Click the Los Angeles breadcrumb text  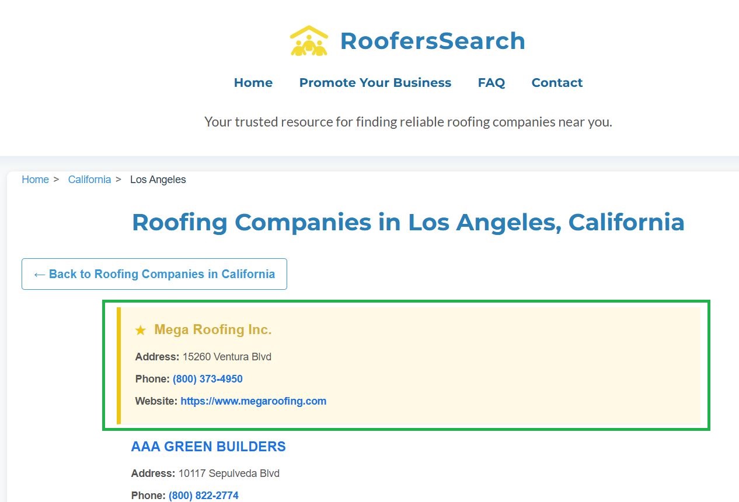click(x=158, y=180)
